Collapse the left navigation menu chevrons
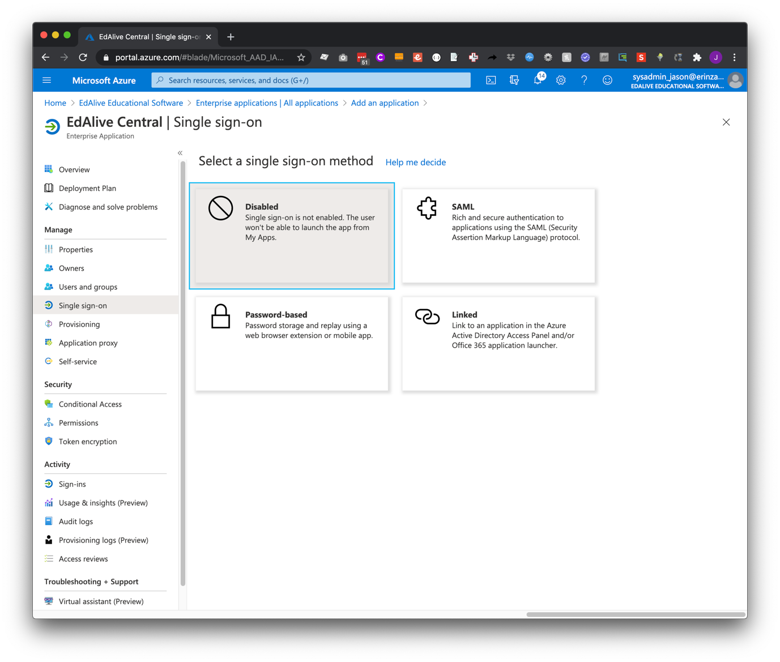Image resolution: width=780 pixels, height=662 pixels. pos(180,153)
